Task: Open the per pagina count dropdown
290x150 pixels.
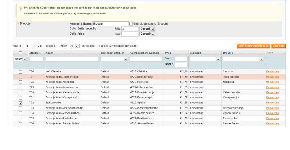Action: coord(74,46)
